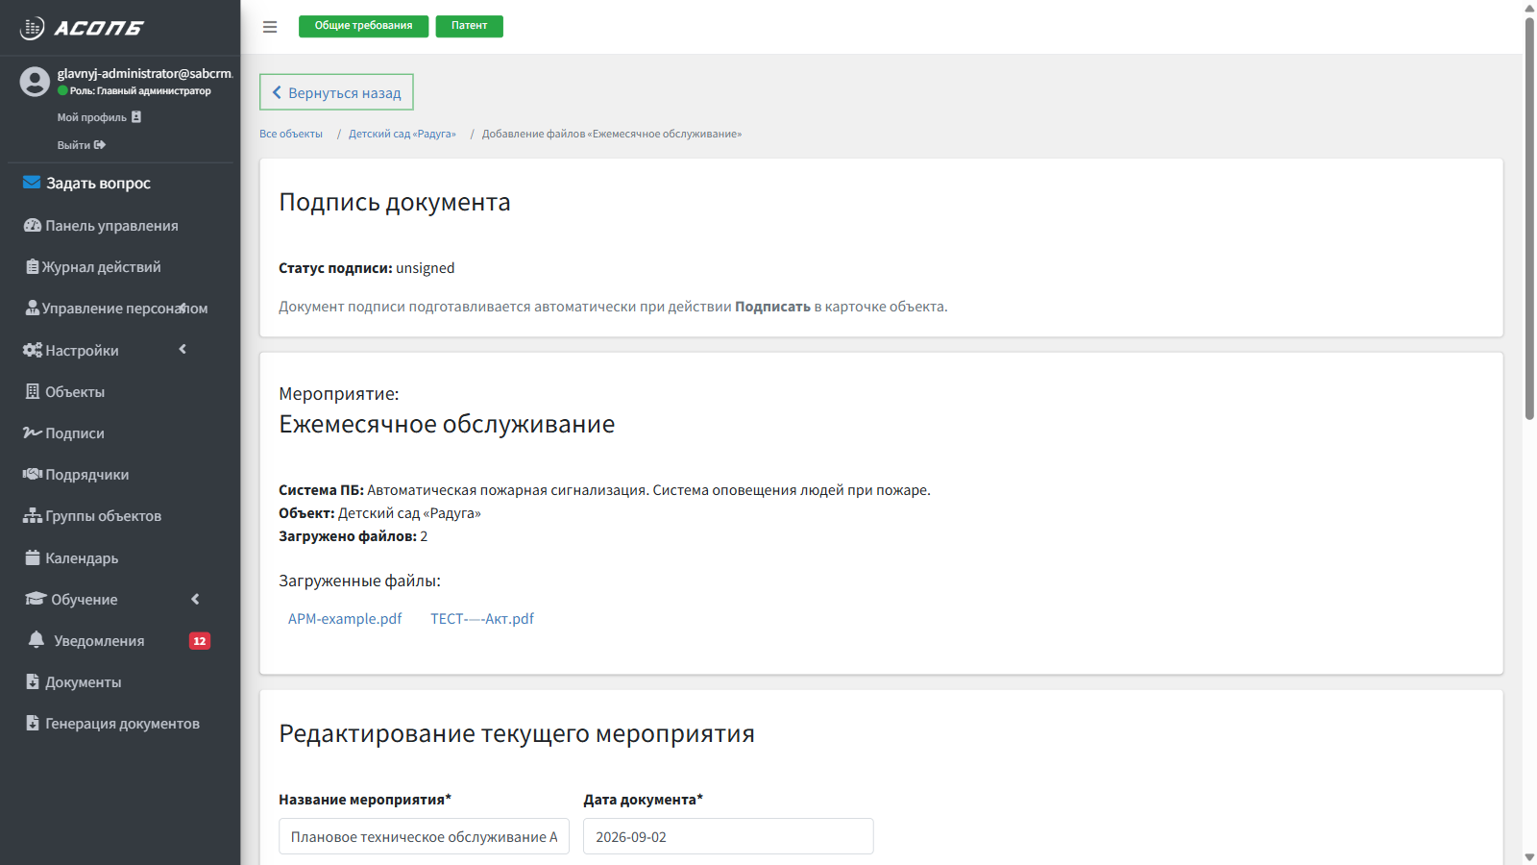Click the Загружено файлов: 2 text
This screenshot has width=1537, height=865.
click(x=354, y=536)
